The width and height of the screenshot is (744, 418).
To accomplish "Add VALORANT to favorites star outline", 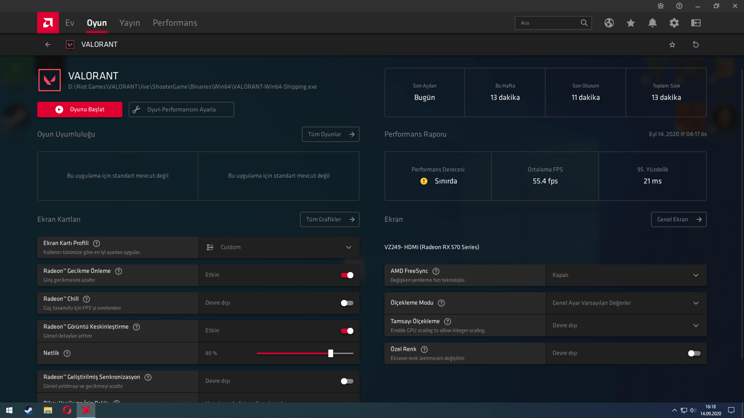I will (x=672, y=45).
